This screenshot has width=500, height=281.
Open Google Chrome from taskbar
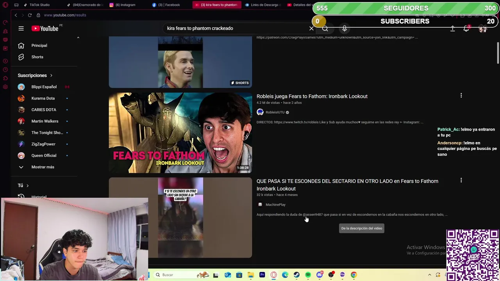pyautogui.click(x=354, y=275)
